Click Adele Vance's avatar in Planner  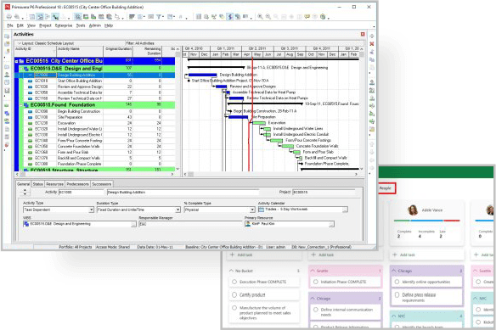pyautogui.click(x=413, y=210)
